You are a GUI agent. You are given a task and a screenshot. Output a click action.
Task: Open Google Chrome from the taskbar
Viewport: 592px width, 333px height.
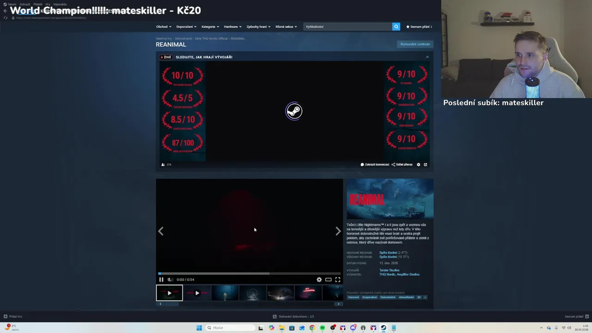point(312,328)
